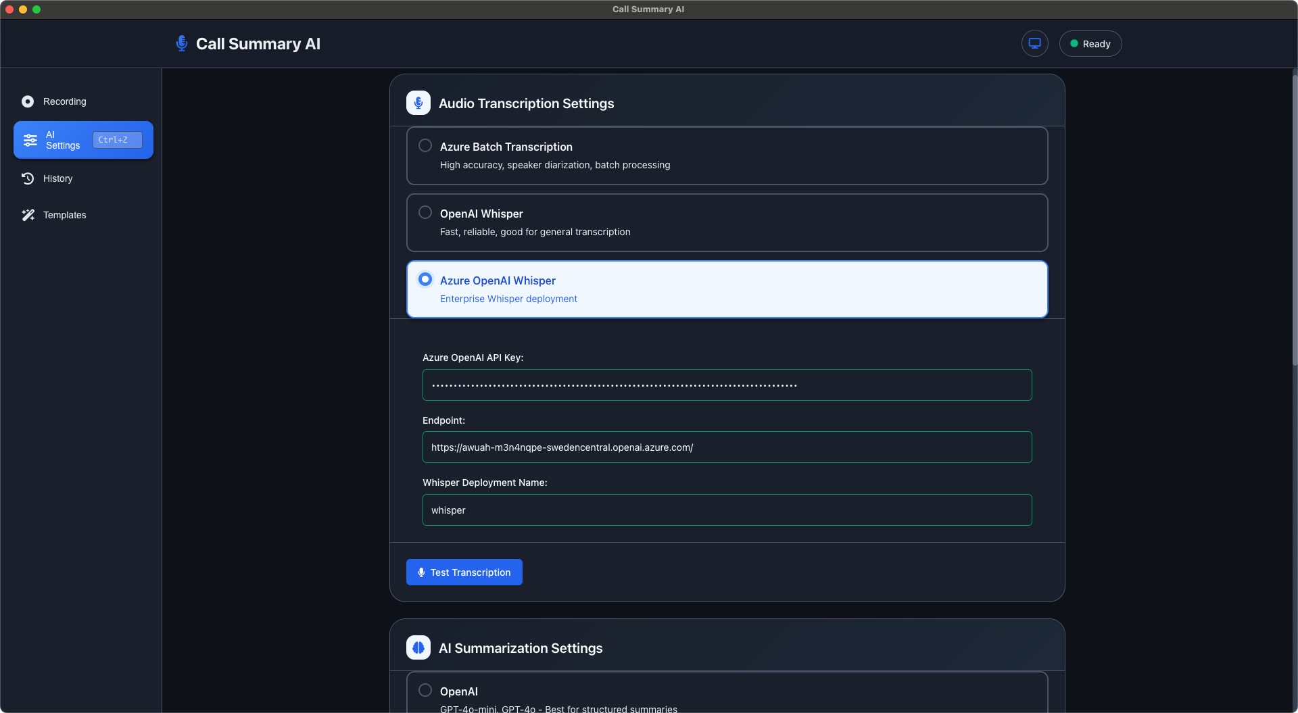Click the monitor icon button in header

(1034, 43)
